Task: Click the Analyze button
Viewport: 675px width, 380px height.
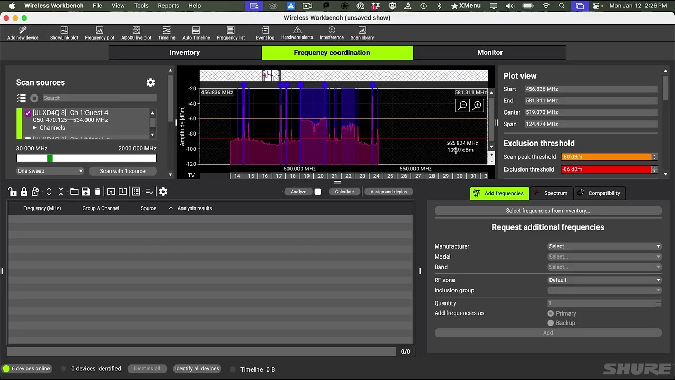Action: pyautogui.click(x=298, y=192)
